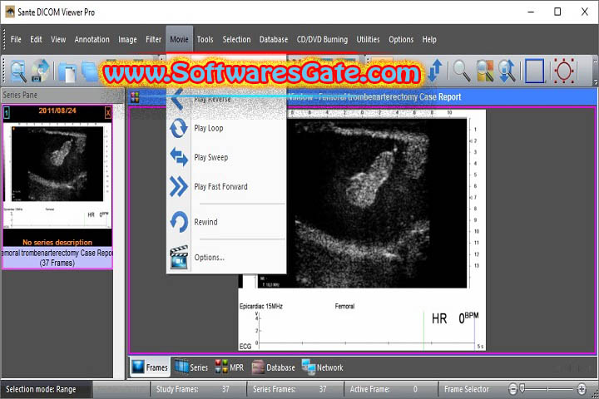
Task: Open the Image menu
Action: coord(127,39)
